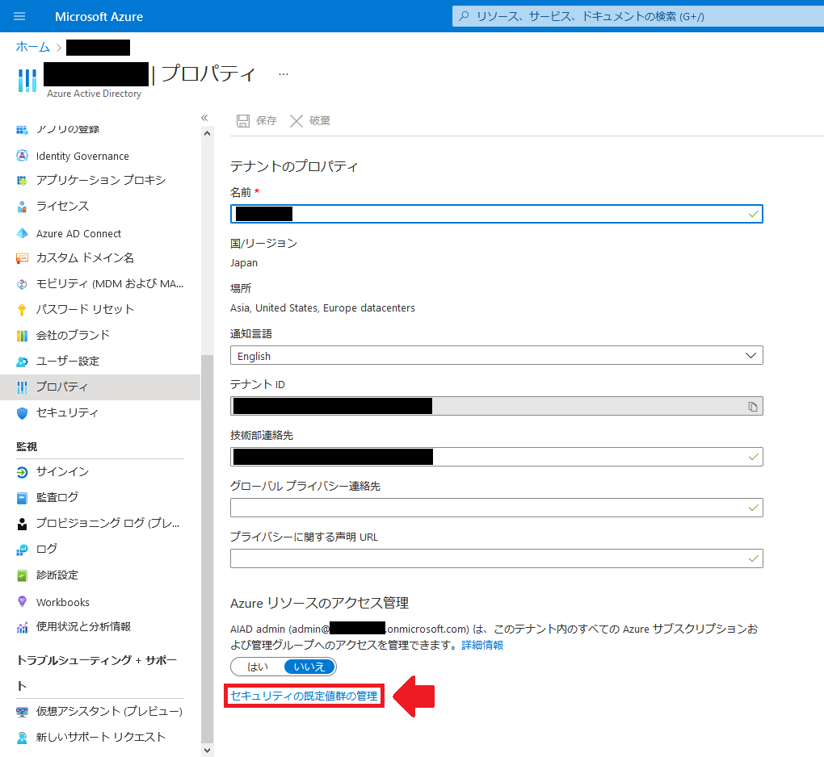This screenshot has width=824, height=757.
Task: Select はい on the access management toggle
Action: [x=258, y=667]
